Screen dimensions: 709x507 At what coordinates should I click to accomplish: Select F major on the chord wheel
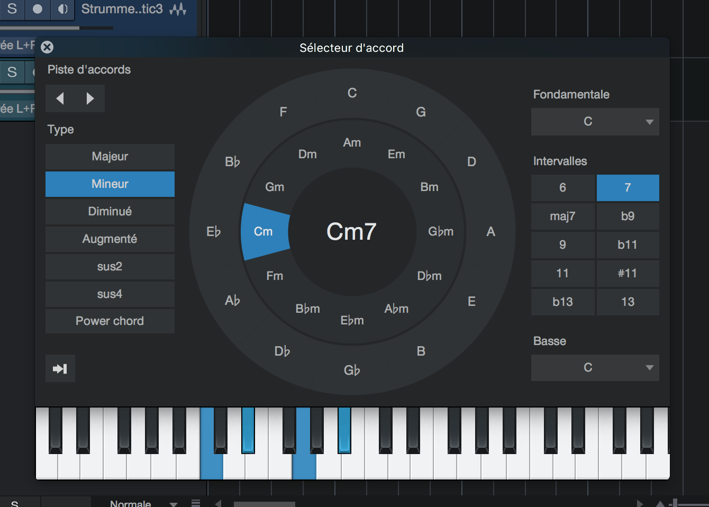click(x=284, y=112)
